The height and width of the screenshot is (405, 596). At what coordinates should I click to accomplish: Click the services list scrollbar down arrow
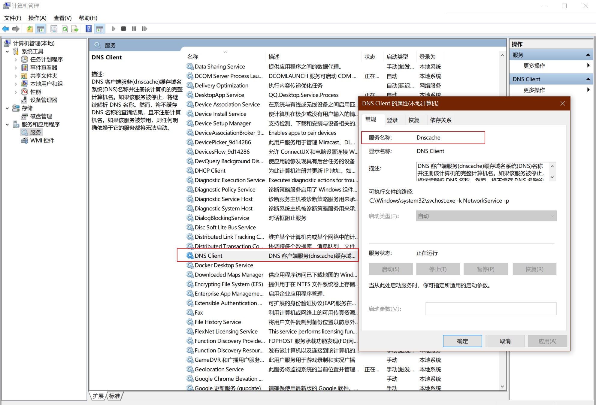(x=502, y=386)
